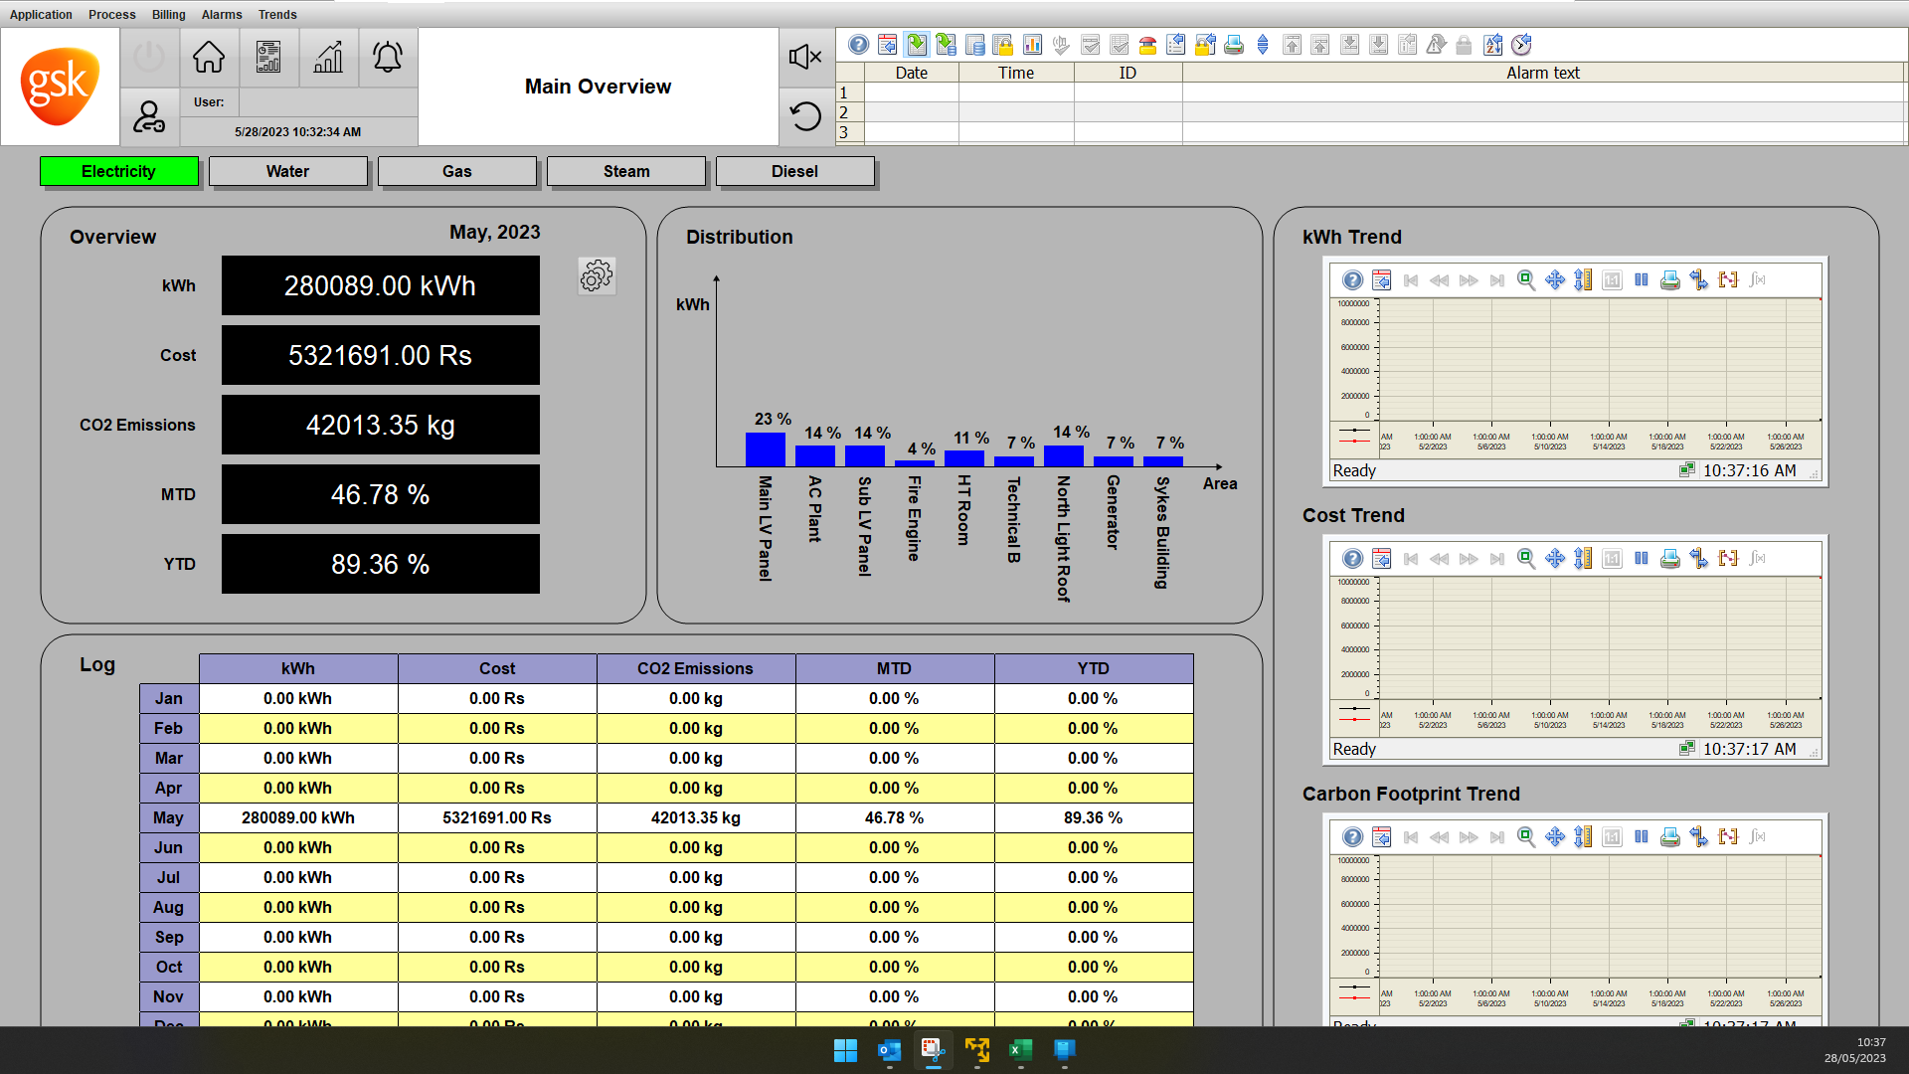Viewport: 1909px width, 1074px height.
Task: Toggle autoscroll arrows in alarm toolbar
Action: (x=1263, y=45)
